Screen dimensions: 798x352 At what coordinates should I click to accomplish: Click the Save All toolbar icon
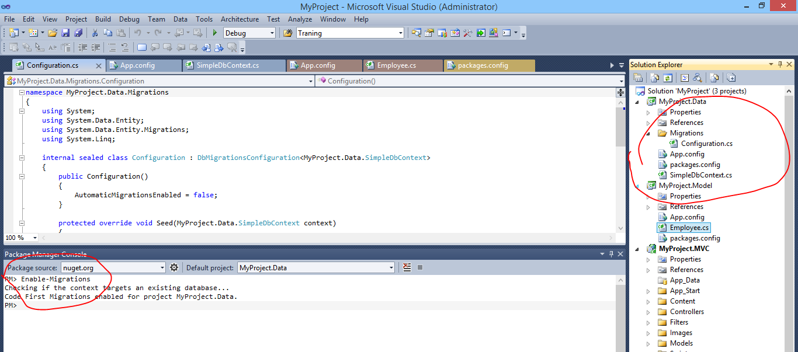point(78,33)
